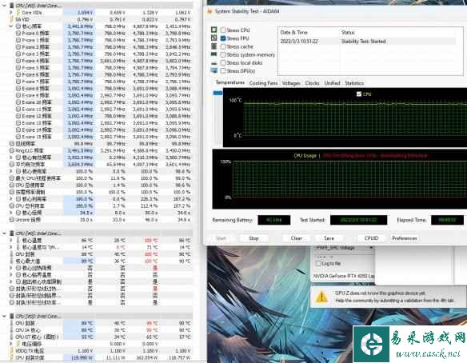Click the clock icon beside P-core 0 频率

pos(18,34)
